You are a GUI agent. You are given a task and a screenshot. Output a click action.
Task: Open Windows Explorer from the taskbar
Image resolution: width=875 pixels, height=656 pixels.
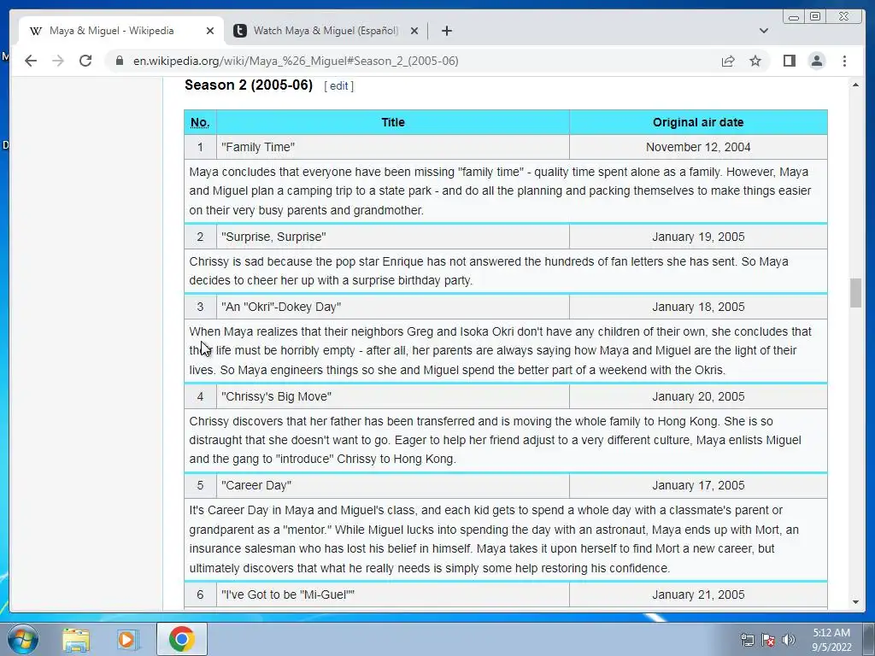click(x=76, y=639)
